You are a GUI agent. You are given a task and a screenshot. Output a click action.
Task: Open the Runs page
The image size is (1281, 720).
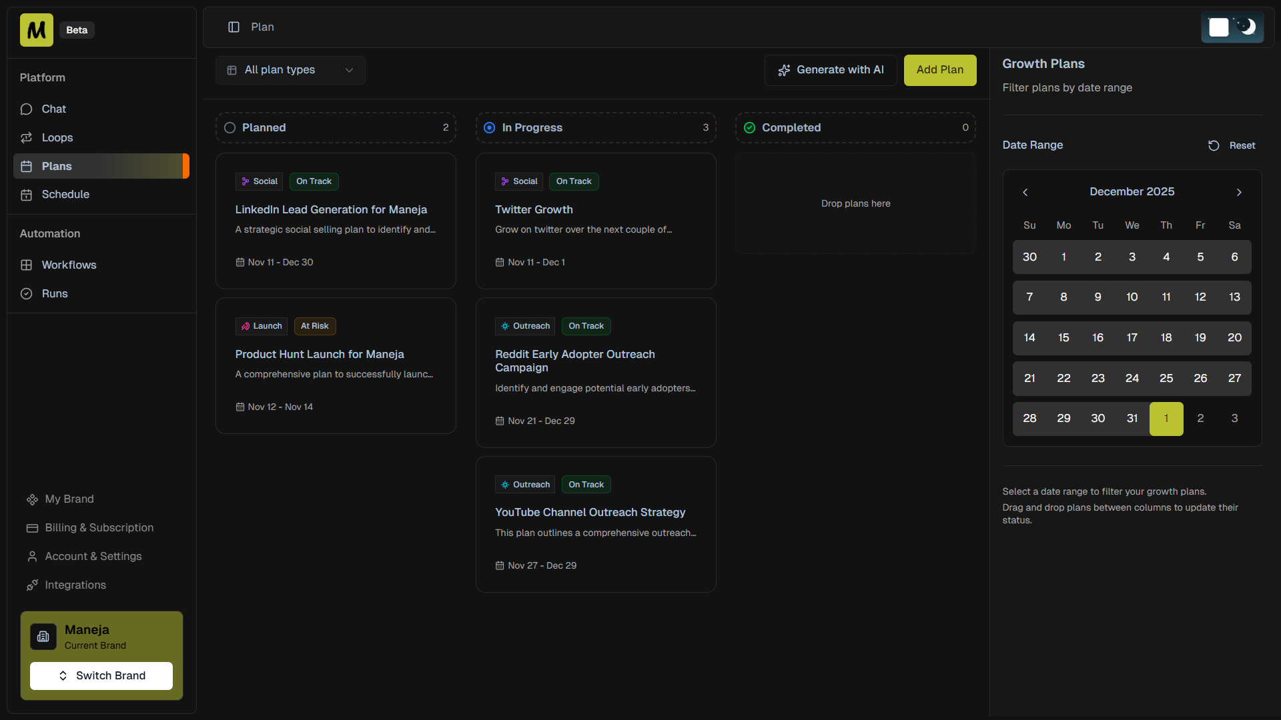point(54,293)
